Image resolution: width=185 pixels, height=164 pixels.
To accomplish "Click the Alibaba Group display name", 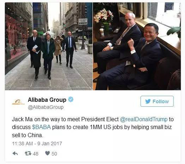I will coord(47,100).
